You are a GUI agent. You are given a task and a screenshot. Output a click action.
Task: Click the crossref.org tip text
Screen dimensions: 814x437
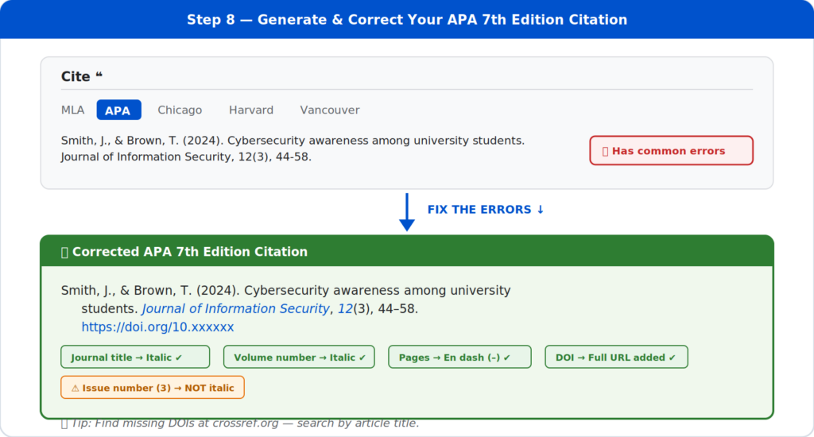240,423
